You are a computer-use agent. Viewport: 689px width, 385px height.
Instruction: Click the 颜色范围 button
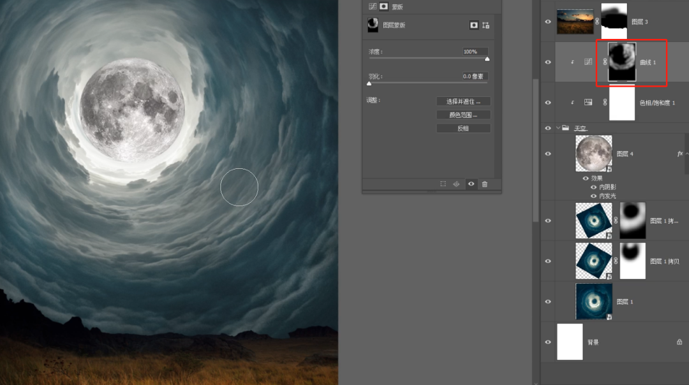click(x=463, y=115)
